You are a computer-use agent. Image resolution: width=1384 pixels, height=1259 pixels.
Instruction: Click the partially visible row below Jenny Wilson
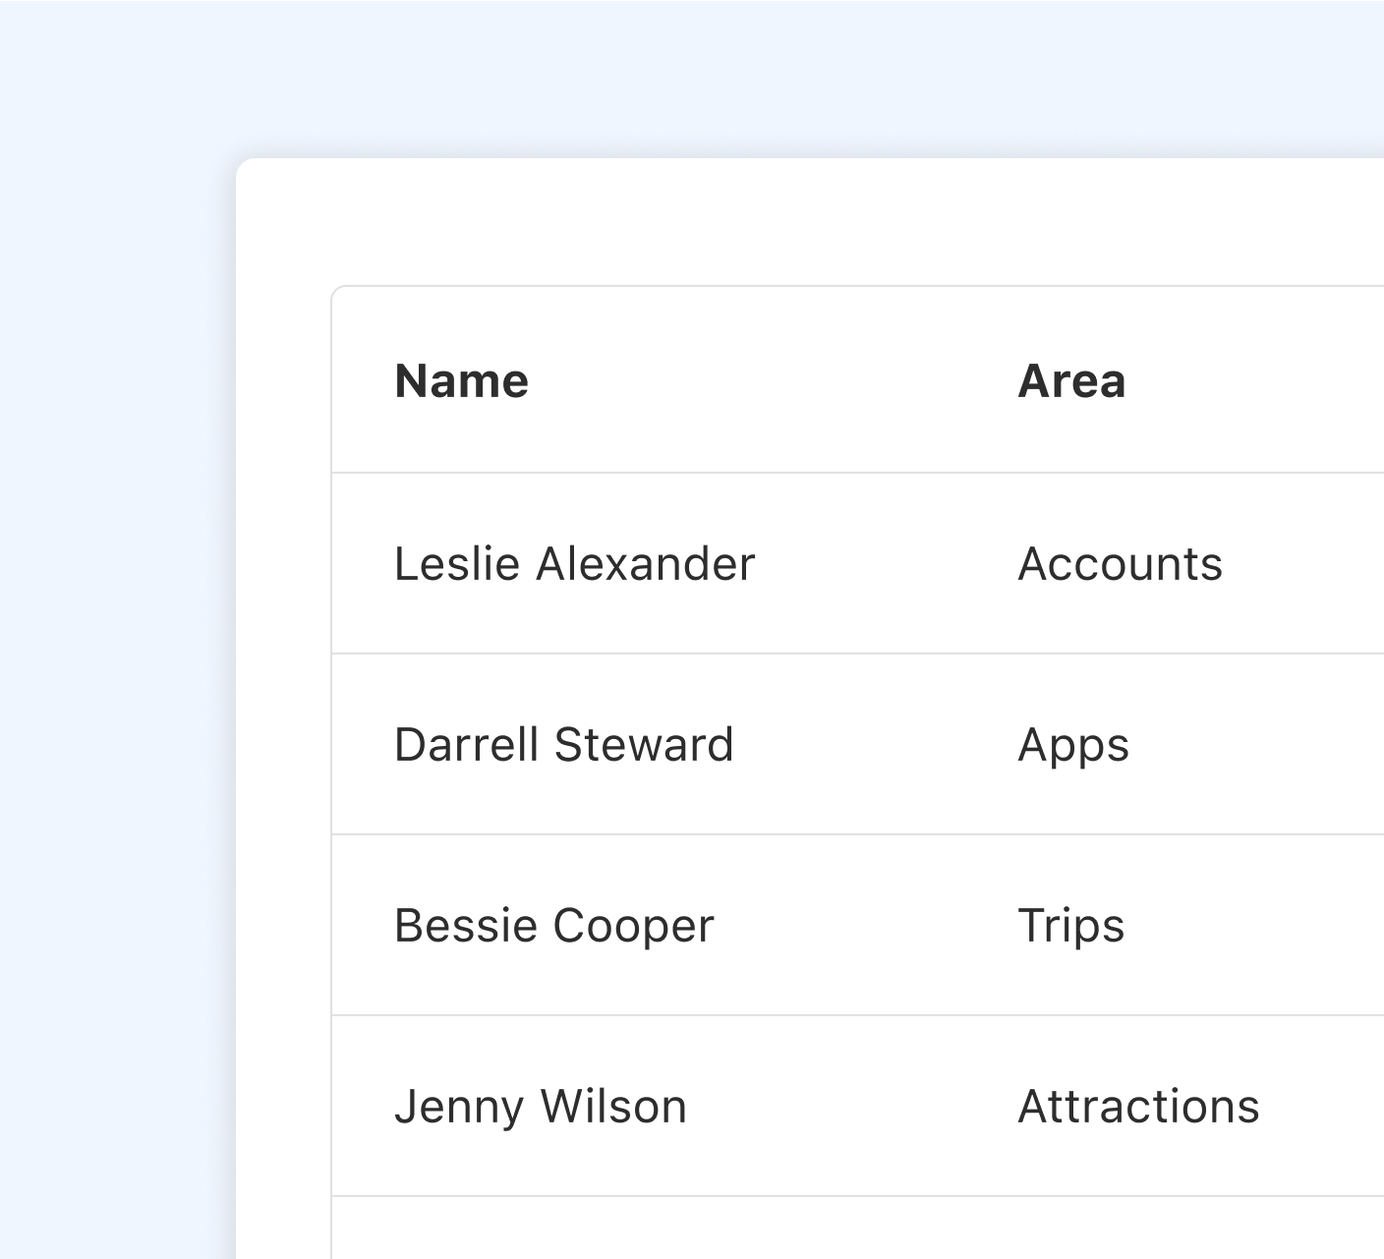[857, 1228]
